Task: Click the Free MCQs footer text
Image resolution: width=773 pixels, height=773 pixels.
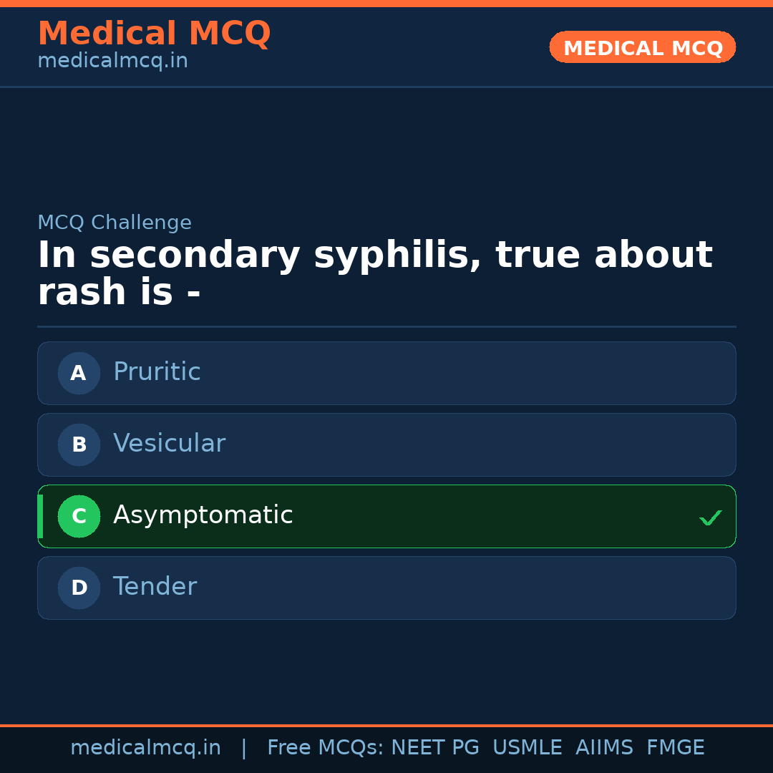Action: 325,748
